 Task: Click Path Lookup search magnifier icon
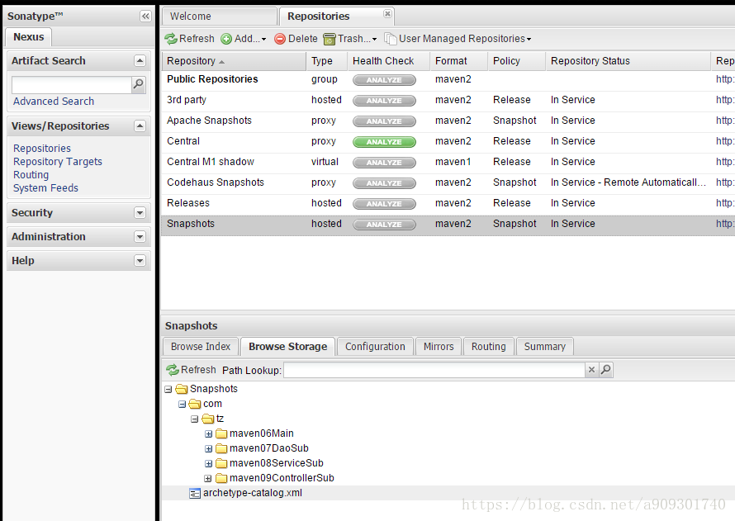(605, 370)
